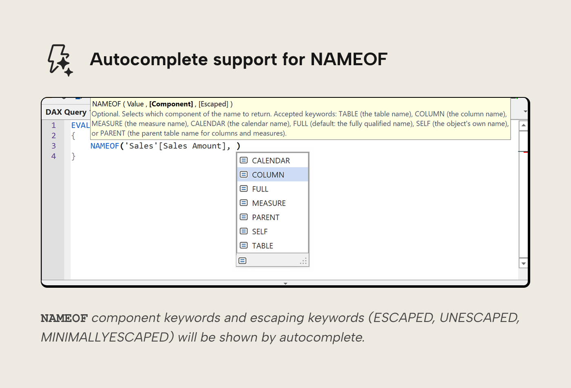Image resolution: width=571 pixels, height=388 pixels.
Task: Click the DAX Query tab label
Action: tap(66, 112)
